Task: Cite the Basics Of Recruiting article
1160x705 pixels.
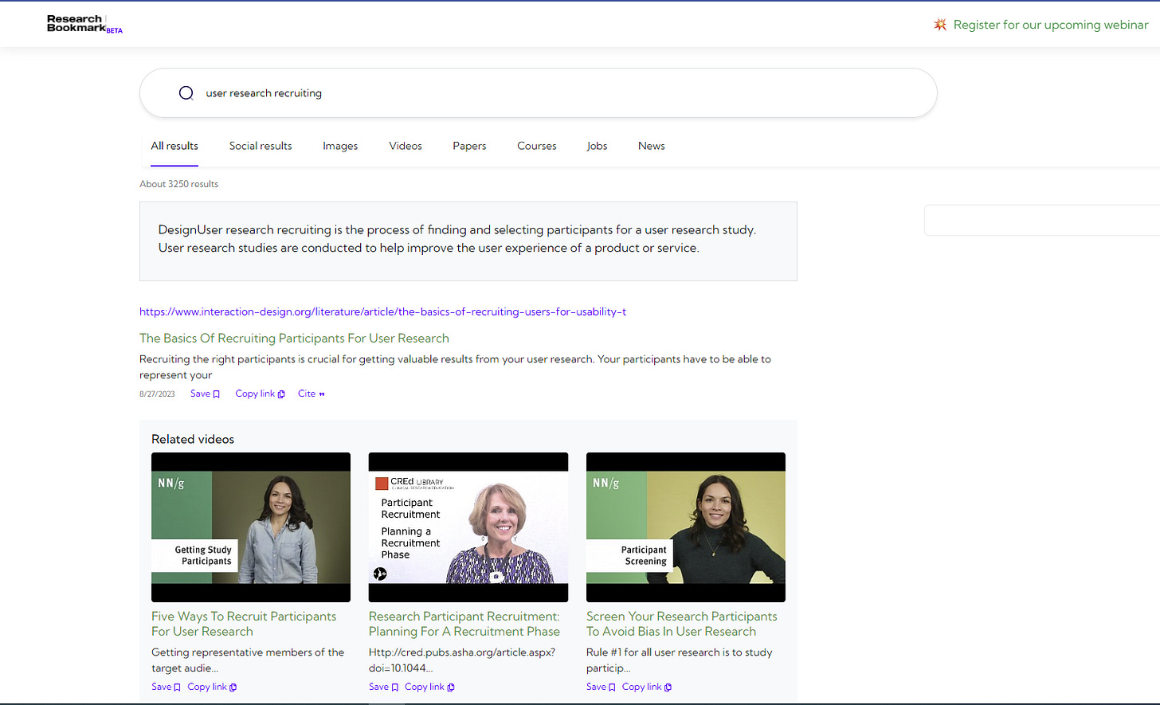Action: 311,394
